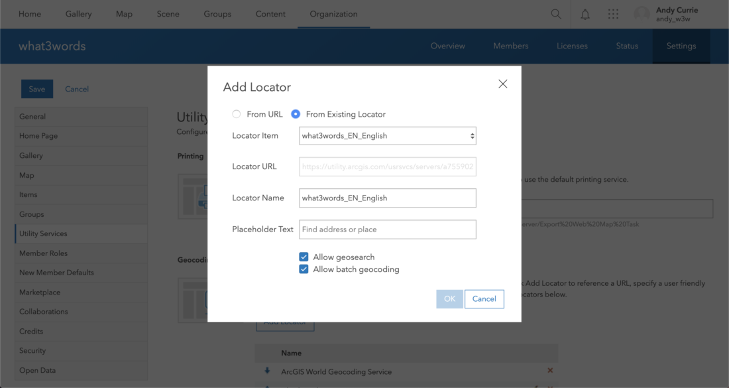Viewport: 729px width, 388px height.
Task: Select the From URL radio button
Action: click(237, 114)
